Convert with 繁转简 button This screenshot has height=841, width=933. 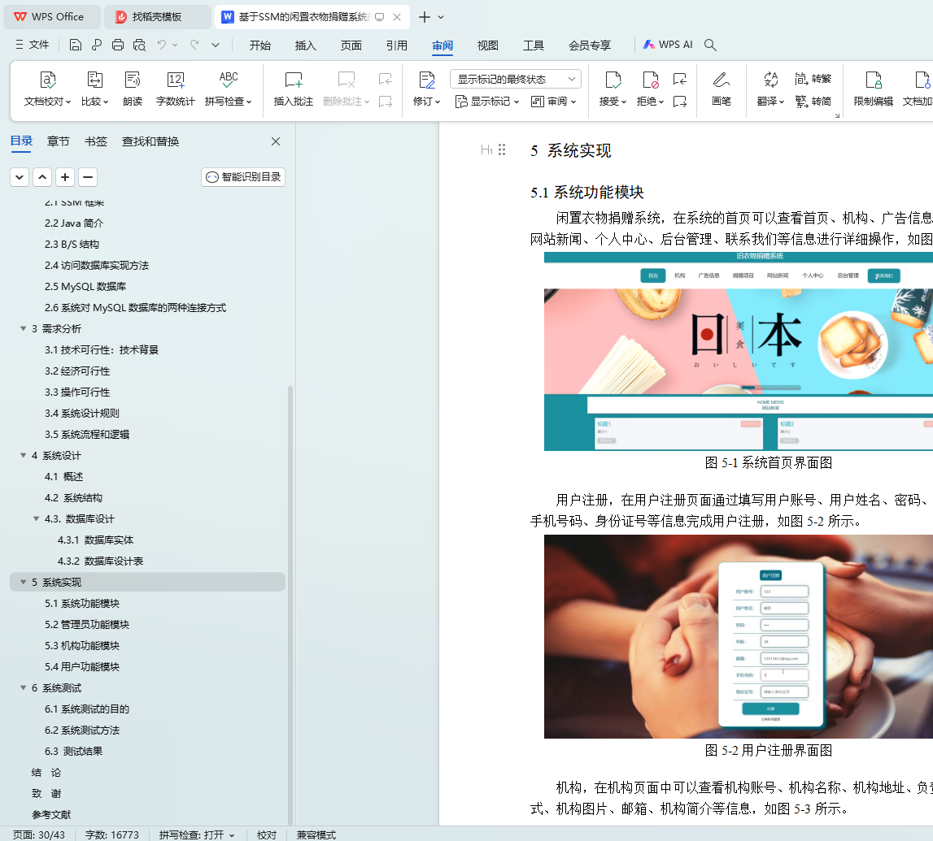click(813, 102)
